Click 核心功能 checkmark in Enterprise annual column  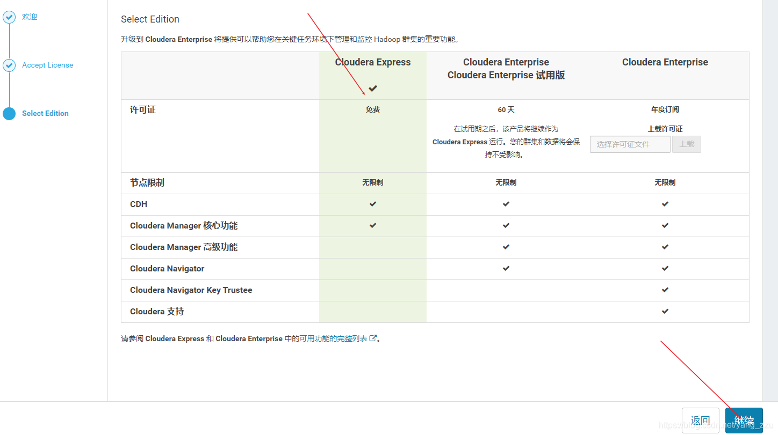click(x=665, y=225)
